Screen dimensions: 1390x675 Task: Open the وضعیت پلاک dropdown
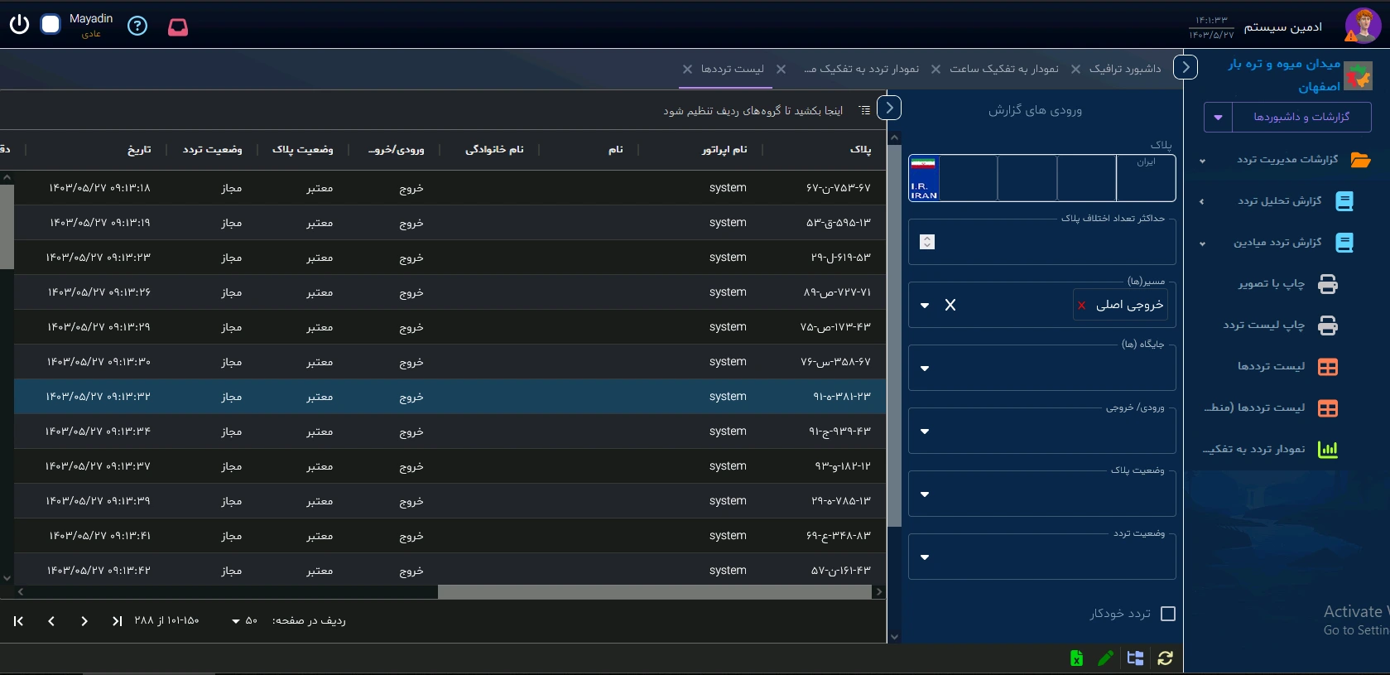[1042, 494]
